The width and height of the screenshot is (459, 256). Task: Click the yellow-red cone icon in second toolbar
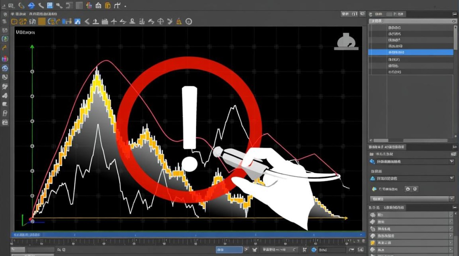pos(179,22)
